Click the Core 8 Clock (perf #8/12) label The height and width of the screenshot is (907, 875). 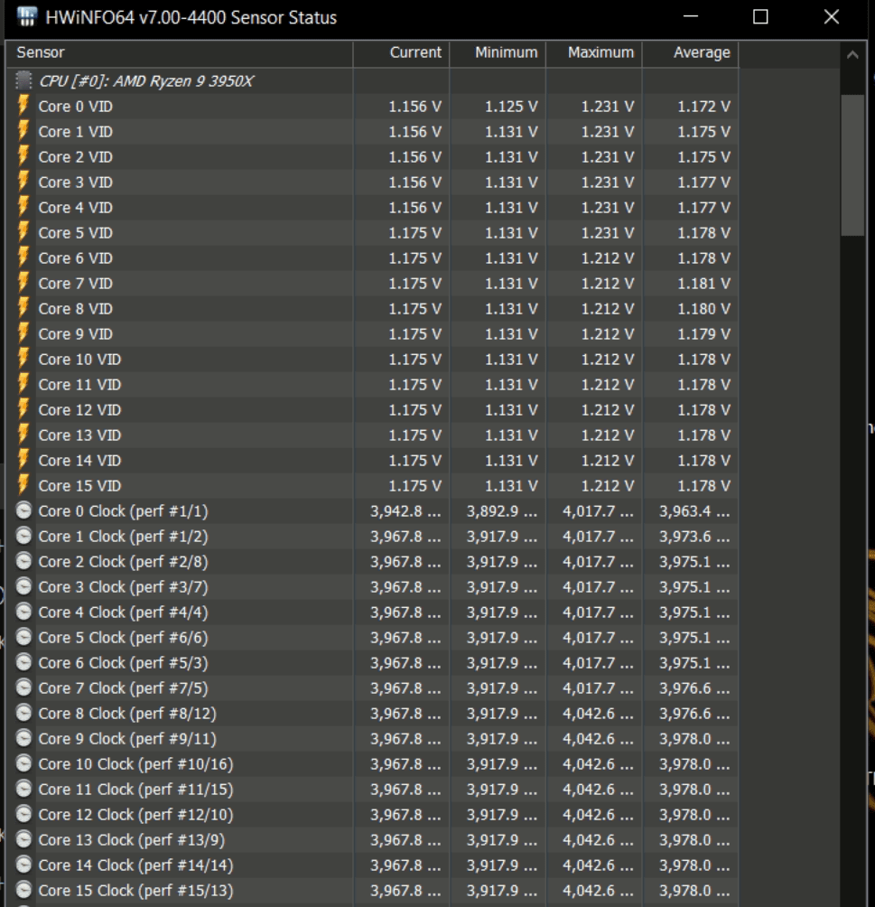tap(127, 714)
